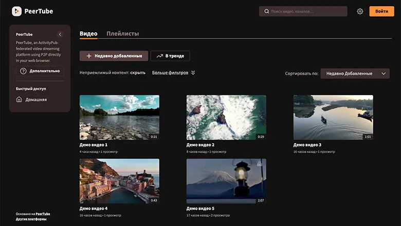This screenshot has width=401, height=226.
Task: Click the trending arrow icon in В тренде
Action: tap(159, 56)
